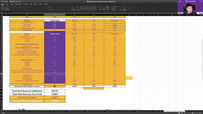Viewport: 203px width, 114px height.
Task: Adjust the zoom slider in status bar
Action: pos(193,113)
